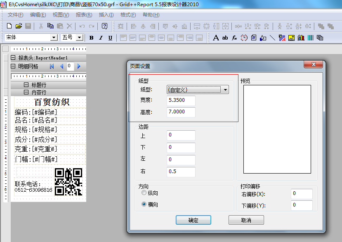
Task: Insert sub-report icon
Action: pyautogui.click(x=320, y=38)
